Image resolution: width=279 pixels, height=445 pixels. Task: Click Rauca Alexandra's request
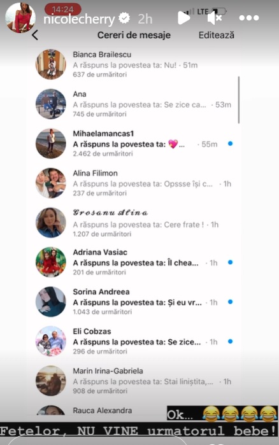click(102, 411)
